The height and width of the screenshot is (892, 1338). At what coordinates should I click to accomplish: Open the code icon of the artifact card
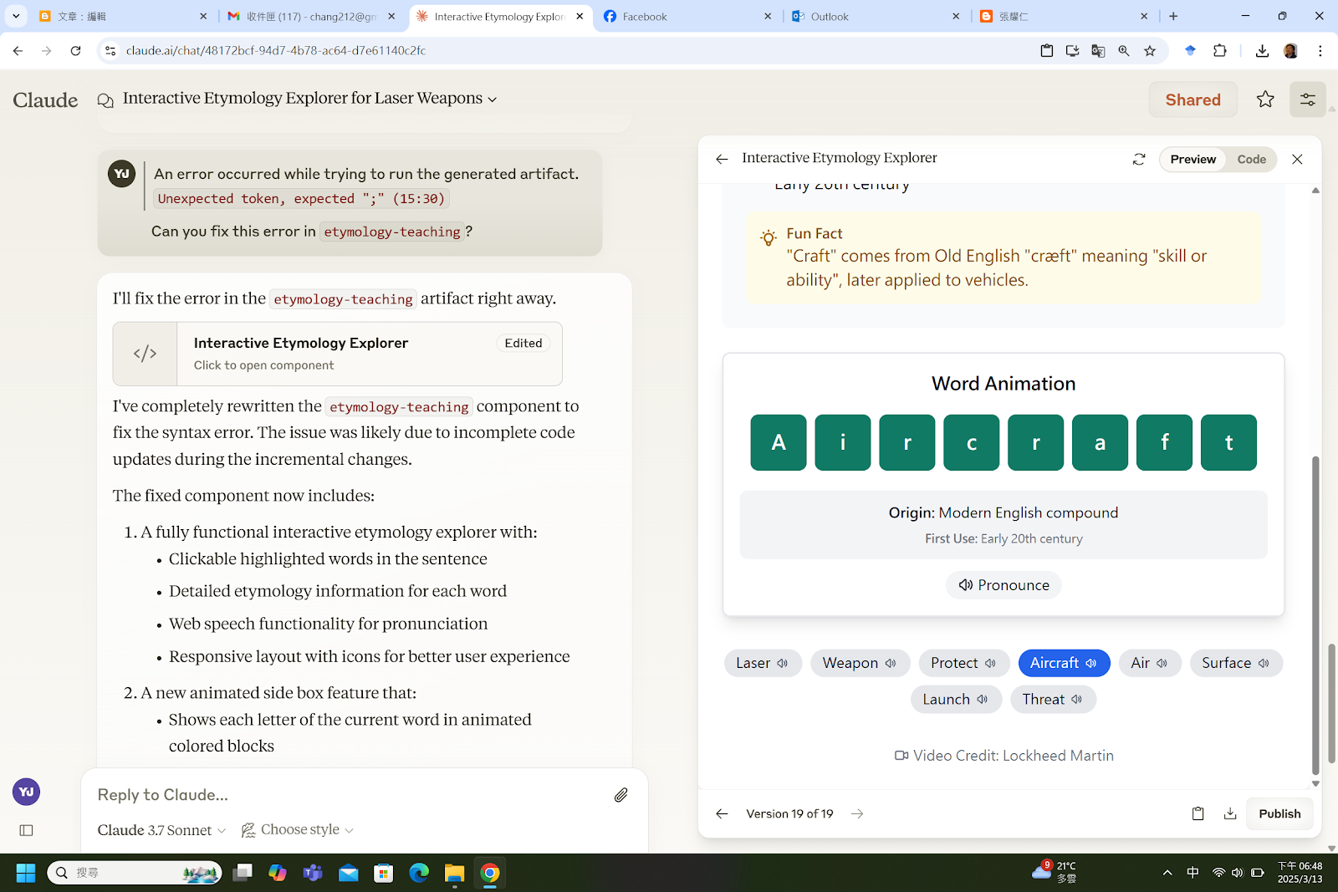pyautogui.click(x=146, y=354)
